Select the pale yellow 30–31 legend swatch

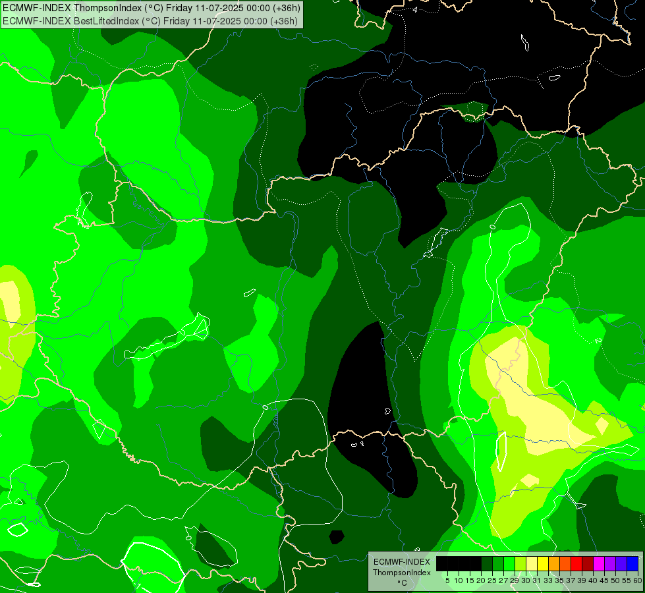(x=532, y=563)
